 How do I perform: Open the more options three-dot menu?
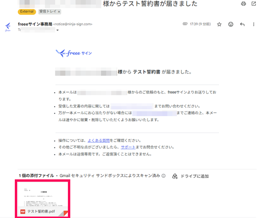(254, 24)
